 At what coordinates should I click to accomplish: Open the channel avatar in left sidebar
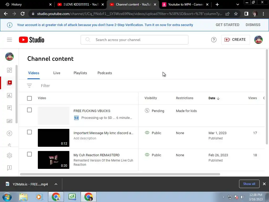(x=9, y=57)
